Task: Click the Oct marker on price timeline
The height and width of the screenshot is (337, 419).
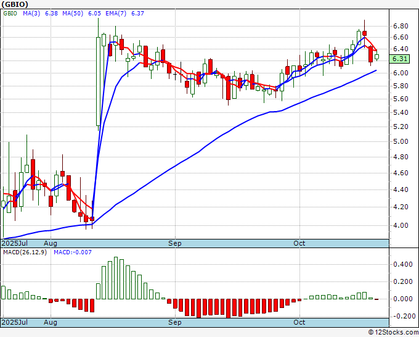Action: point(299,243)
